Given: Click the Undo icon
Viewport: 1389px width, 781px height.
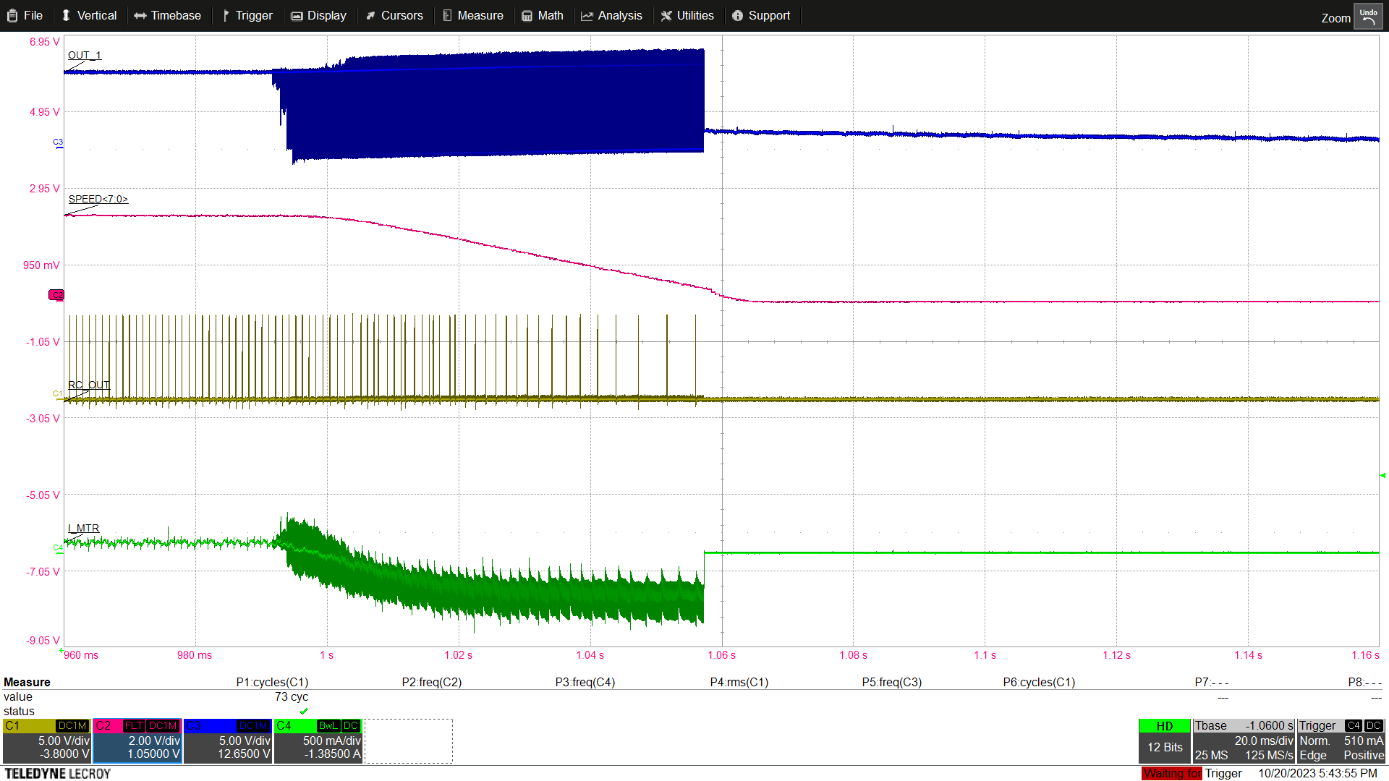Looking at the screenshot, I should click(1368, 15).
